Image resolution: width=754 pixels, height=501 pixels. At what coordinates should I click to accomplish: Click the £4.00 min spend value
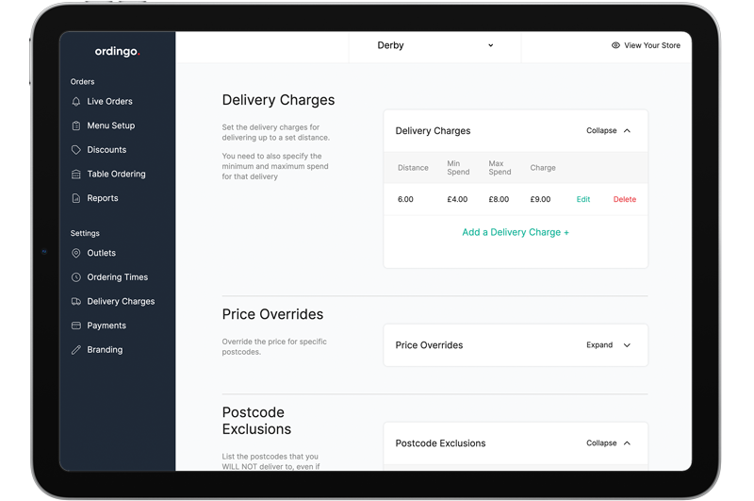tap(457, 199)
